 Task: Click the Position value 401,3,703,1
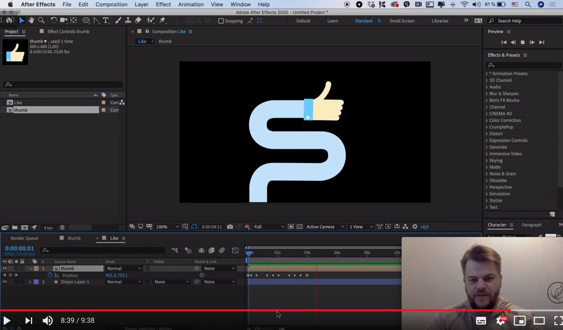117,275
